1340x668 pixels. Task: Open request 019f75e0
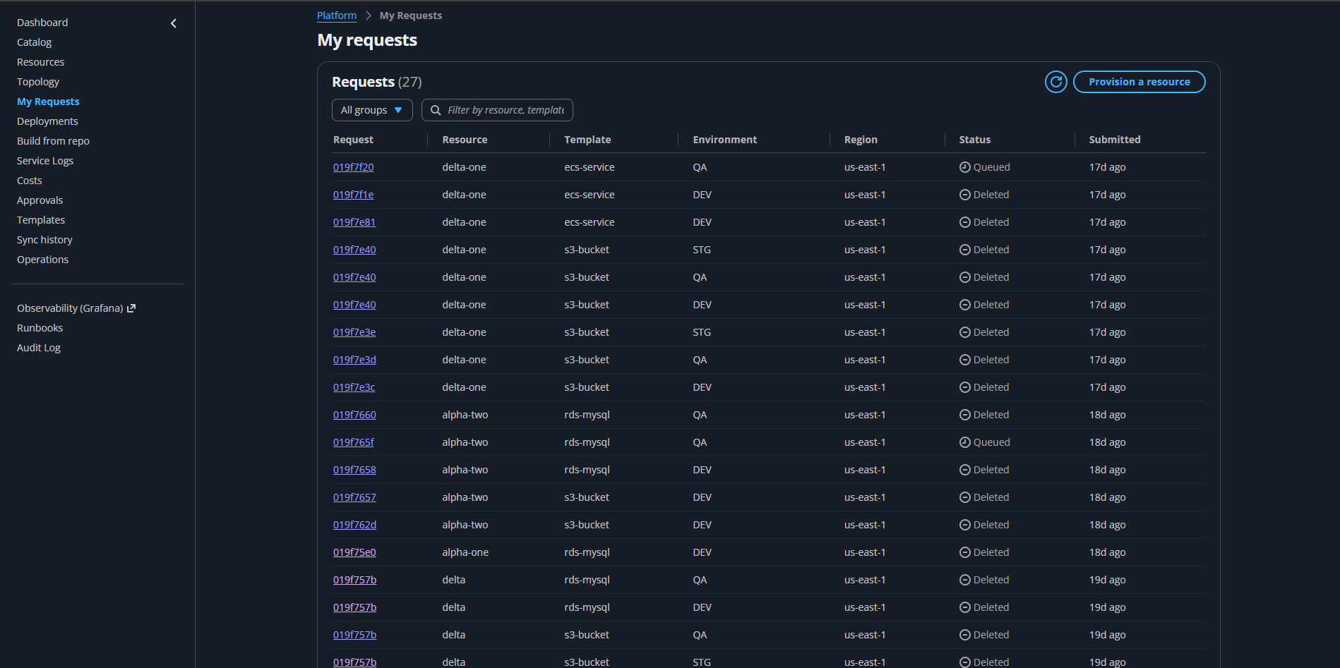[x=354, y=552]
